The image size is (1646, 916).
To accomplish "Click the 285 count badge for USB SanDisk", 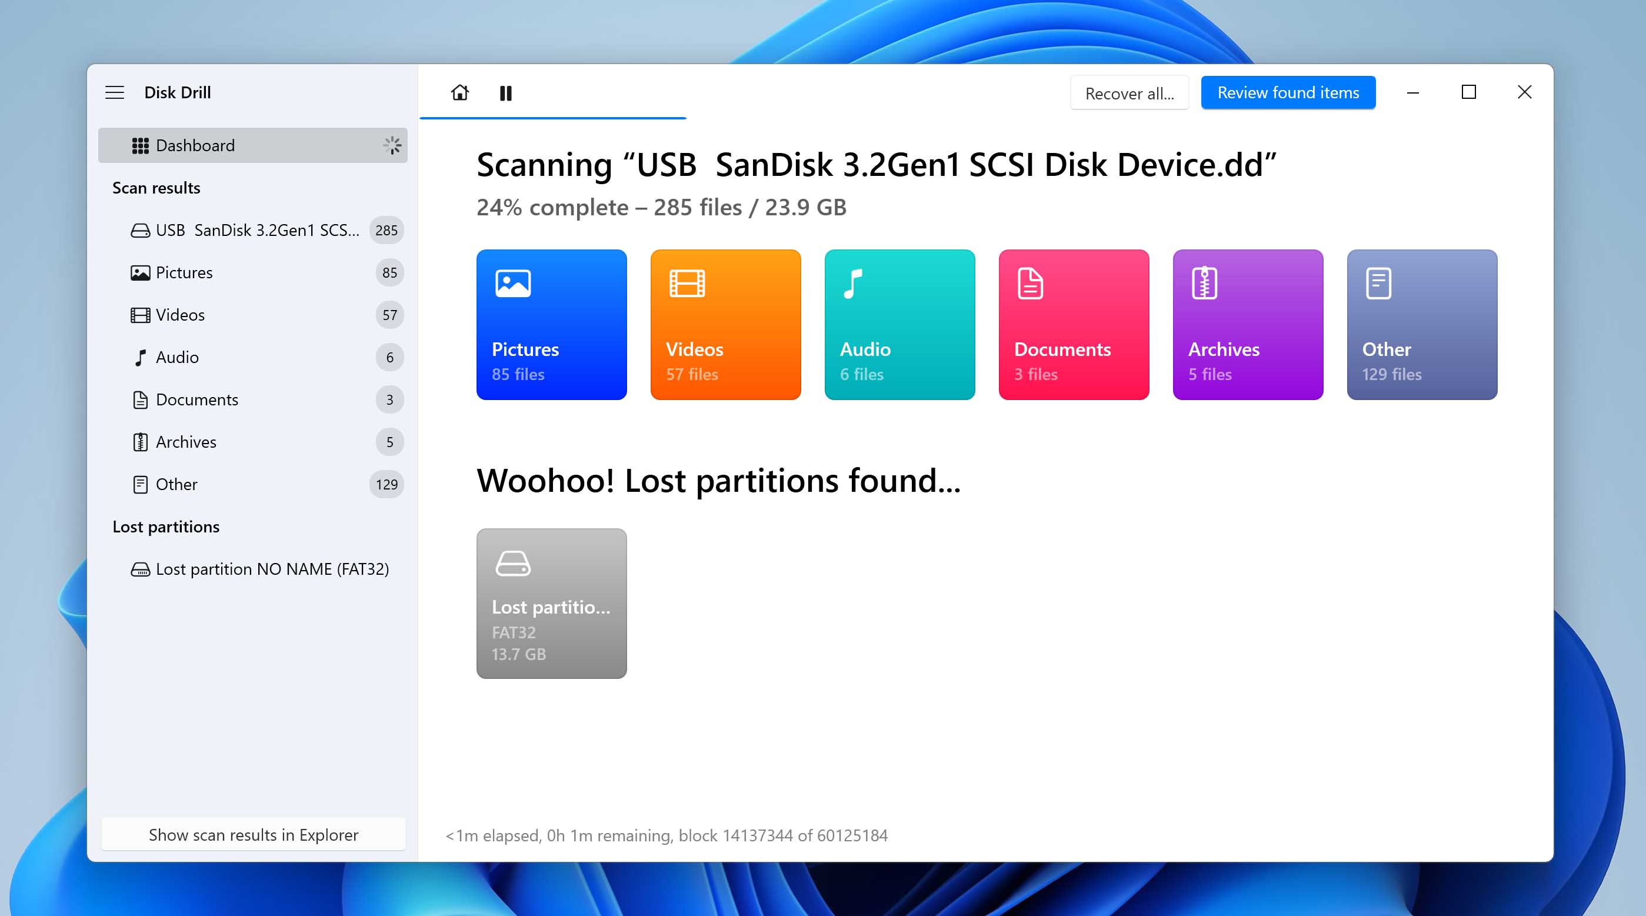I will [x=386, y=230].
